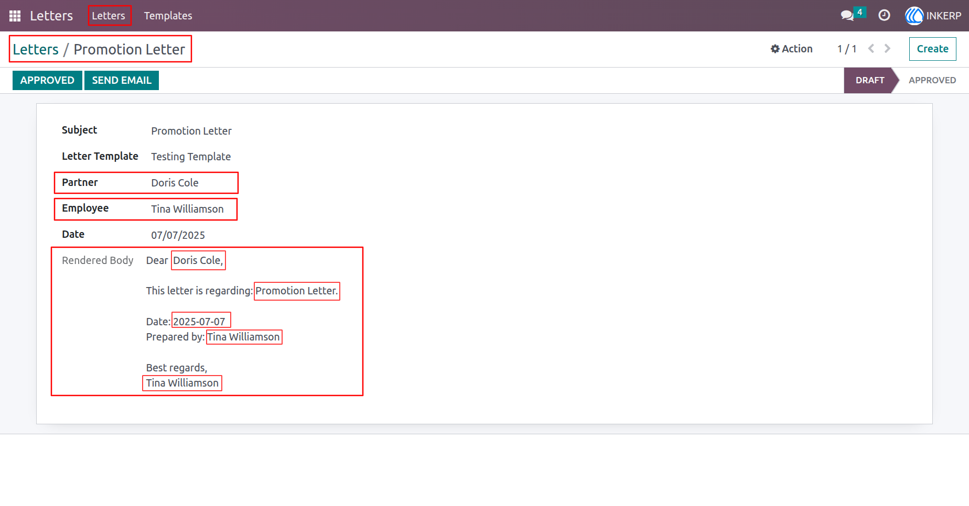Select the APPROVED status stage
This screenshot has height=506, width=969.
[x=932, y=80]
